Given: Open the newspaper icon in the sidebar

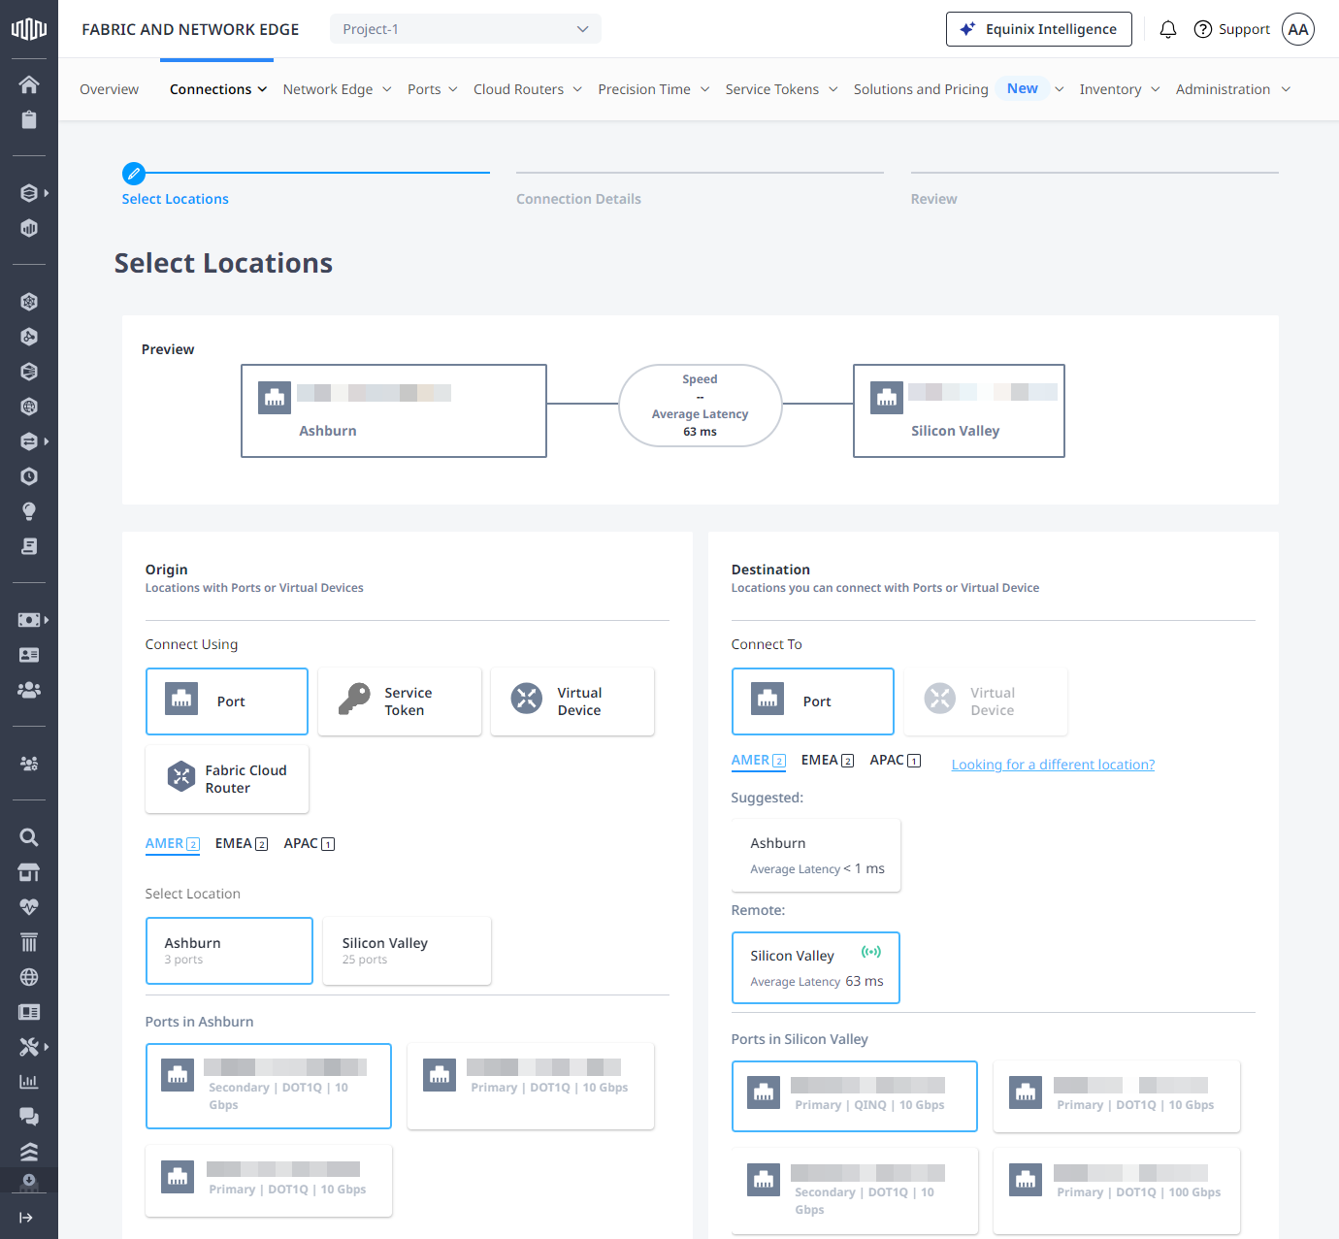Looking at the screenshot, I should click(29, 1012).
